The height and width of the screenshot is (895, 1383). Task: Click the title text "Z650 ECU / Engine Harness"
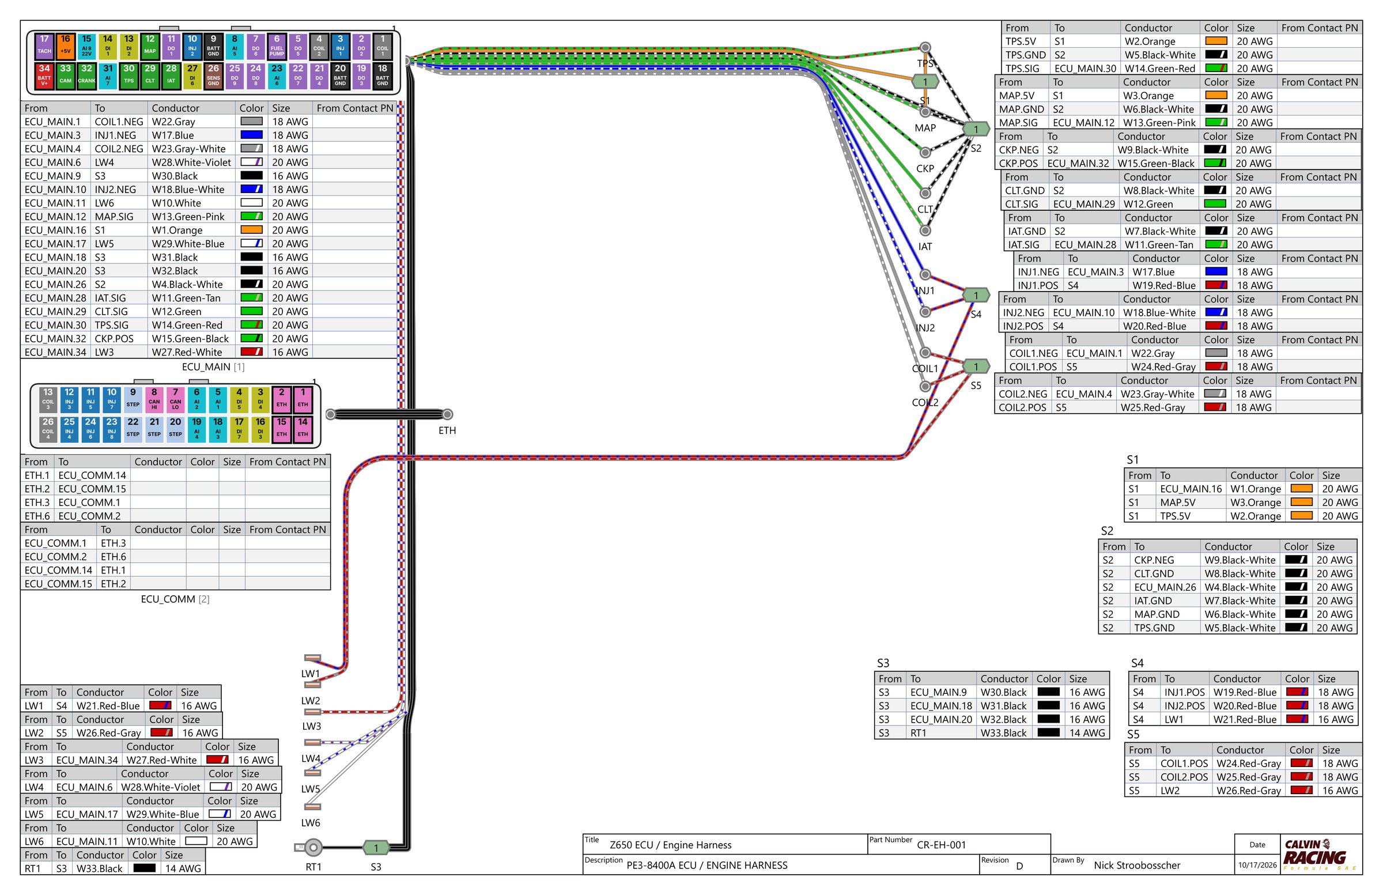point(670,845)
